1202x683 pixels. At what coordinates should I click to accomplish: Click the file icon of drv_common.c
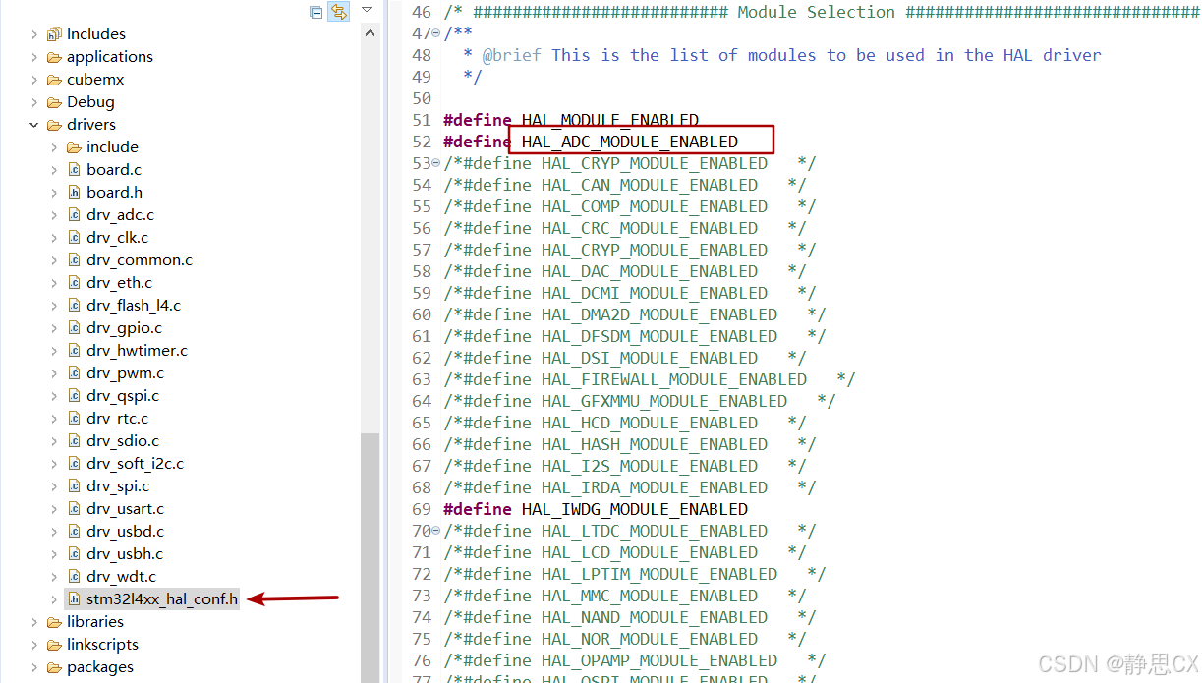[74, 260]
